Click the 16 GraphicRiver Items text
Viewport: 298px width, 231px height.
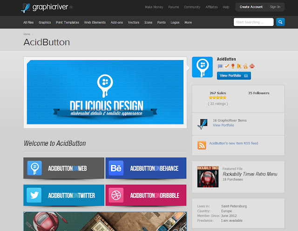(x=230, y=120)
